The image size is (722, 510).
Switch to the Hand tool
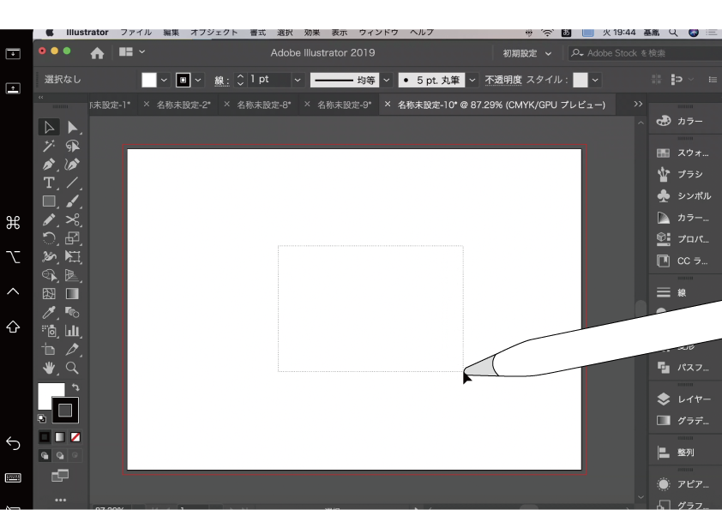click(x=50, y=368)
